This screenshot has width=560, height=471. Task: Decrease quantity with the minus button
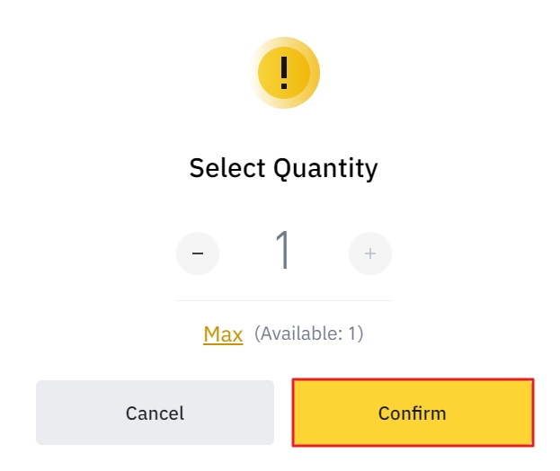pyautogui.click(x=198, y=253)
